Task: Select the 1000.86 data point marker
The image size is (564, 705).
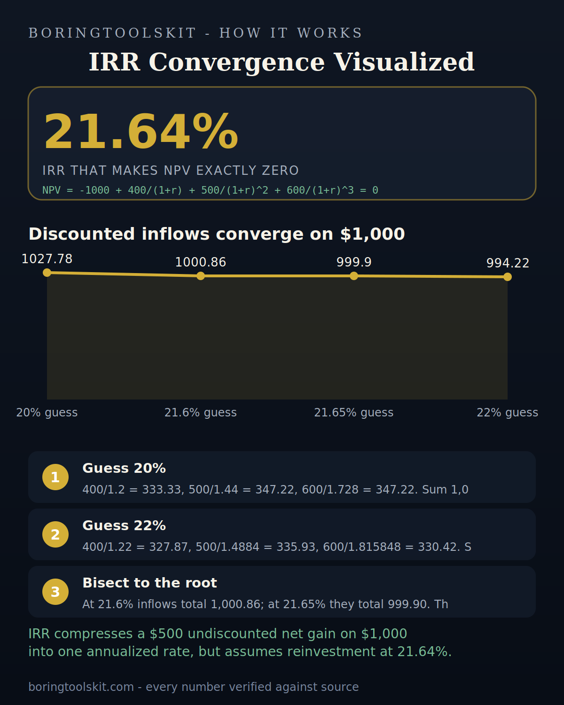Action: pyautogui.click(x=201, y=276)
